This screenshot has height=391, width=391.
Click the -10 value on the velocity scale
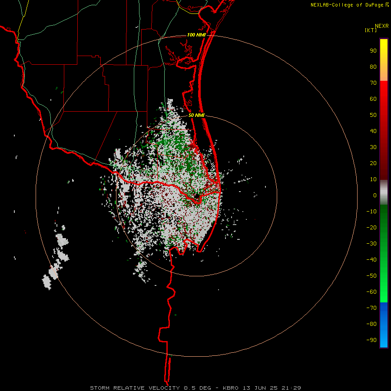coord(371,212)
